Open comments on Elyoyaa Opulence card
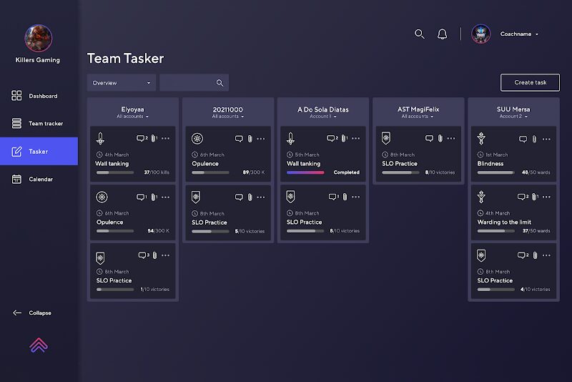The image size is (572, 382). [x=142, y=197]
